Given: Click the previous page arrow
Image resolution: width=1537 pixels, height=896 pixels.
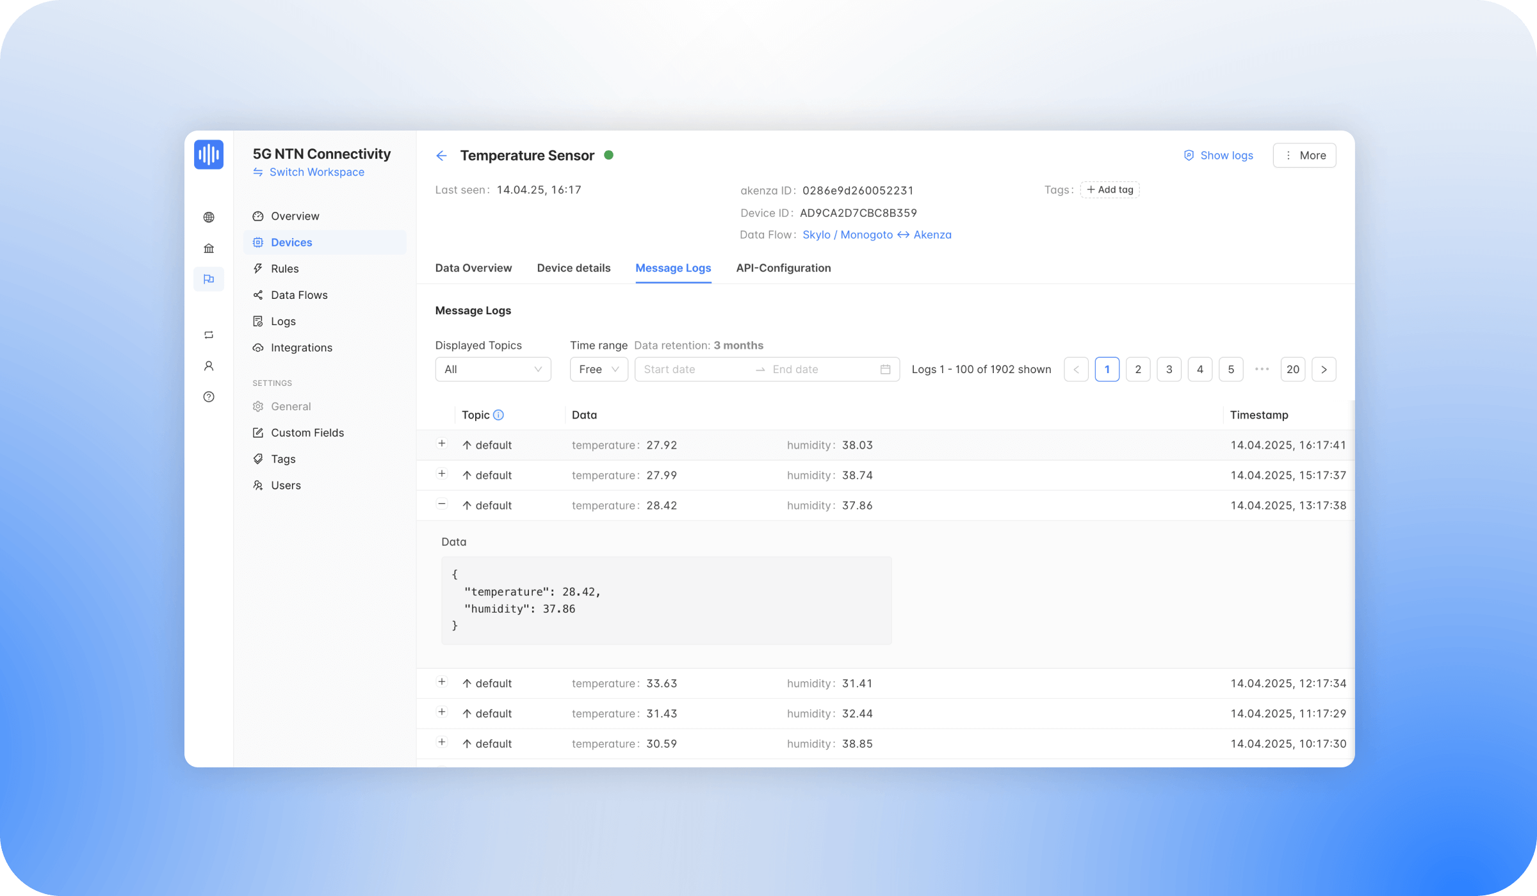Looking at the screenshot, I should point(1076,369).
